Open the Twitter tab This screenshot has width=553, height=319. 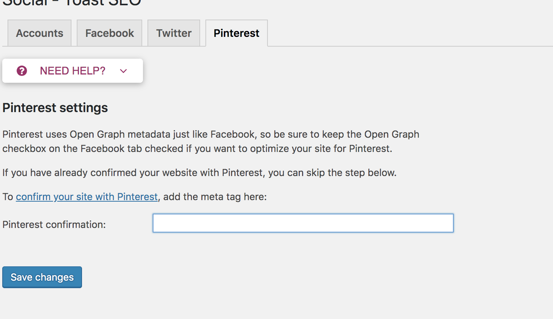coord(174,33)
